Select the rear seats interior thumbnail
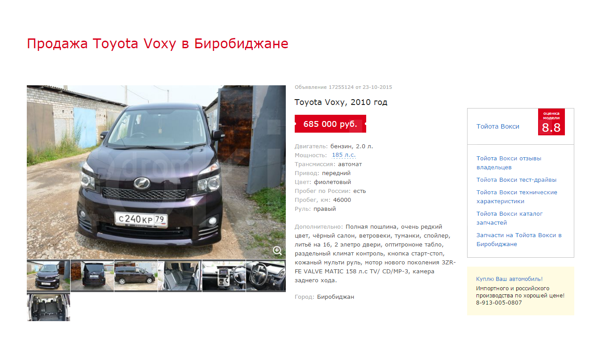This screenshot has width=610, height=343. pyautogui.click(x=180, y=276)
